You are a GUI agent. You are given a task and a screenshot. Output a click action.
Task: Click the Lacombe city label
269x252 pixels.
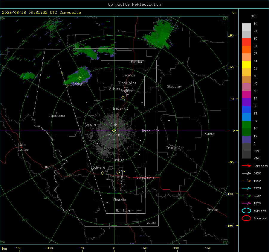[129, 75]
